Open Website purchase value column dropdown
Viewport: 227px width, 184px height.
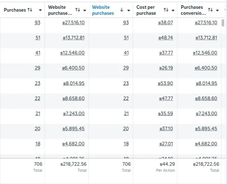click(x=85, y=10)
